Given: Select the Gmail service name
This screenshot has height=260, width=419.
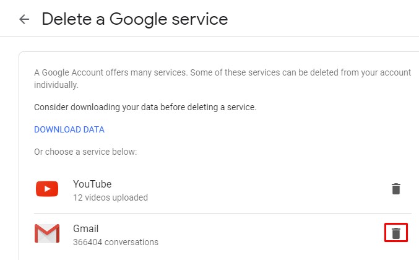Looking at the screenshot, I should [86, 228].
